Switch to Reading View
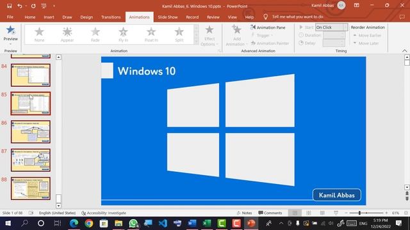 coord(322,213)
